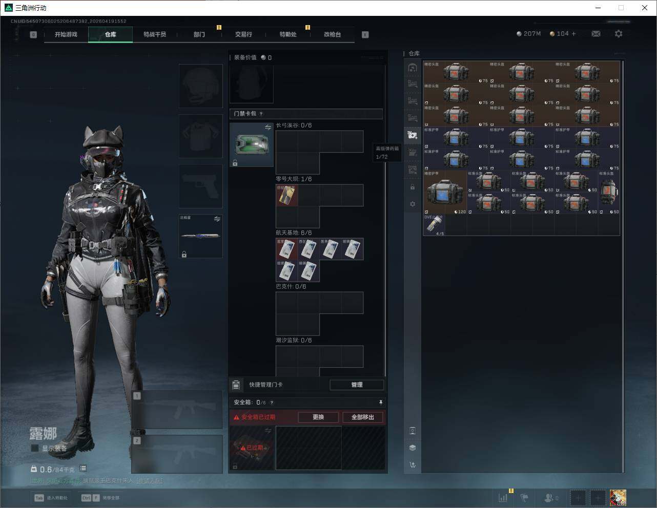Select the 北极星 knife in melee slot
This screenshot has height=508, width=657.
pos(200,236)
